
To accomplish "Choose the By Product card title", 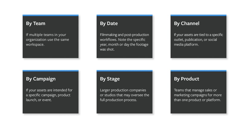I will point(187,79).
